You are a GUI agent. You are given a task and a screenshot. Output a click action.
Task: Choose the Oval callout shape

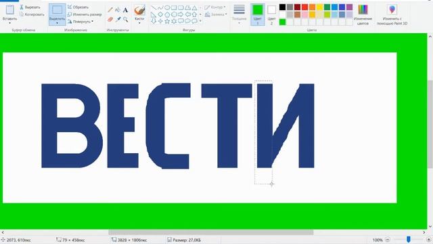point(187,21)
